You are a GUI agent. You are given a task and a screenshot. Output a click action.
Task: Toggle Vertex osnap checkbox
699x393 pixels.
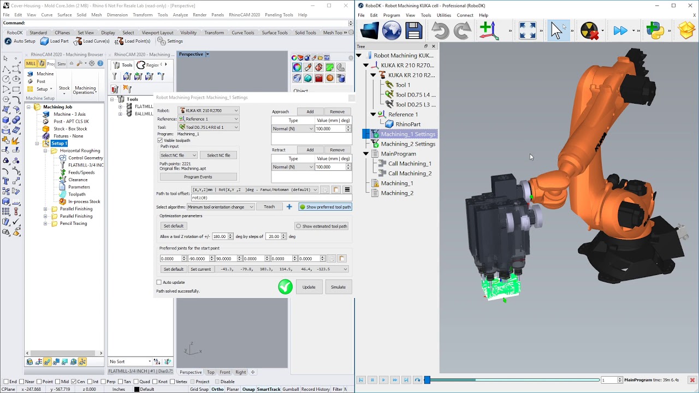click(x=172, y=382)
